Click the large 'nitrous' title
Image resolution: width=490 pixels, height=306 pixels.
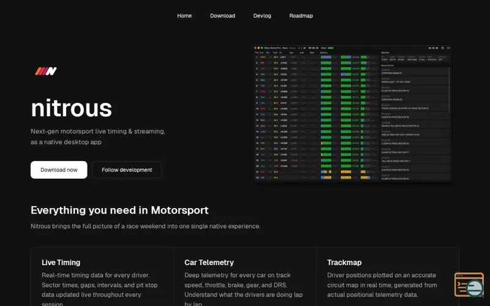pyautogui.click(x=71, y=108)
